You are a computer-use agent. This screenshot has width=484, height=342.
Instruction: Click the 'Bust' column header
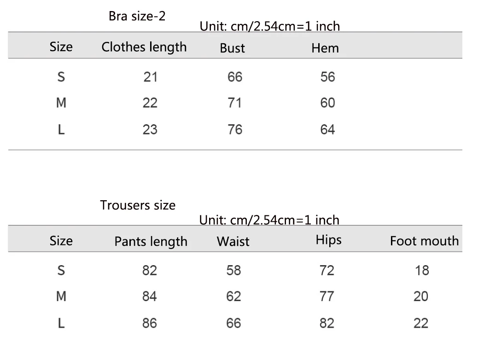pyautogui.click(x=232, y=48)
